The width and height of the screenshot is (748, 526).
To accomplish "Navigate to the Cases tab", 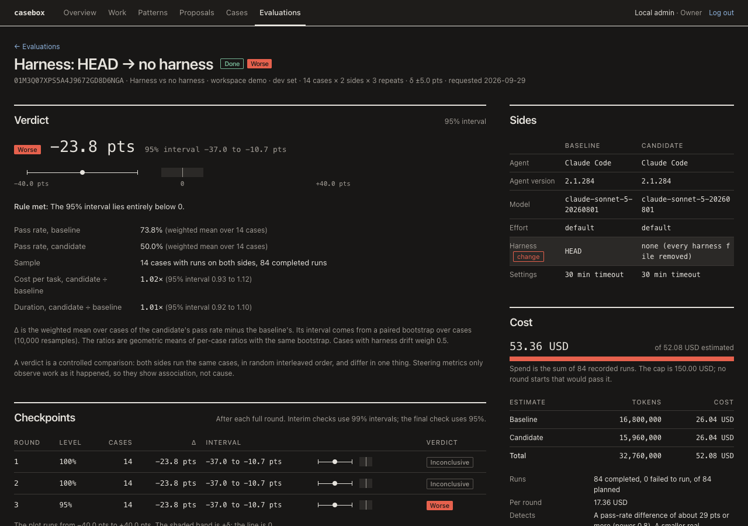I will tap(237, 12).
